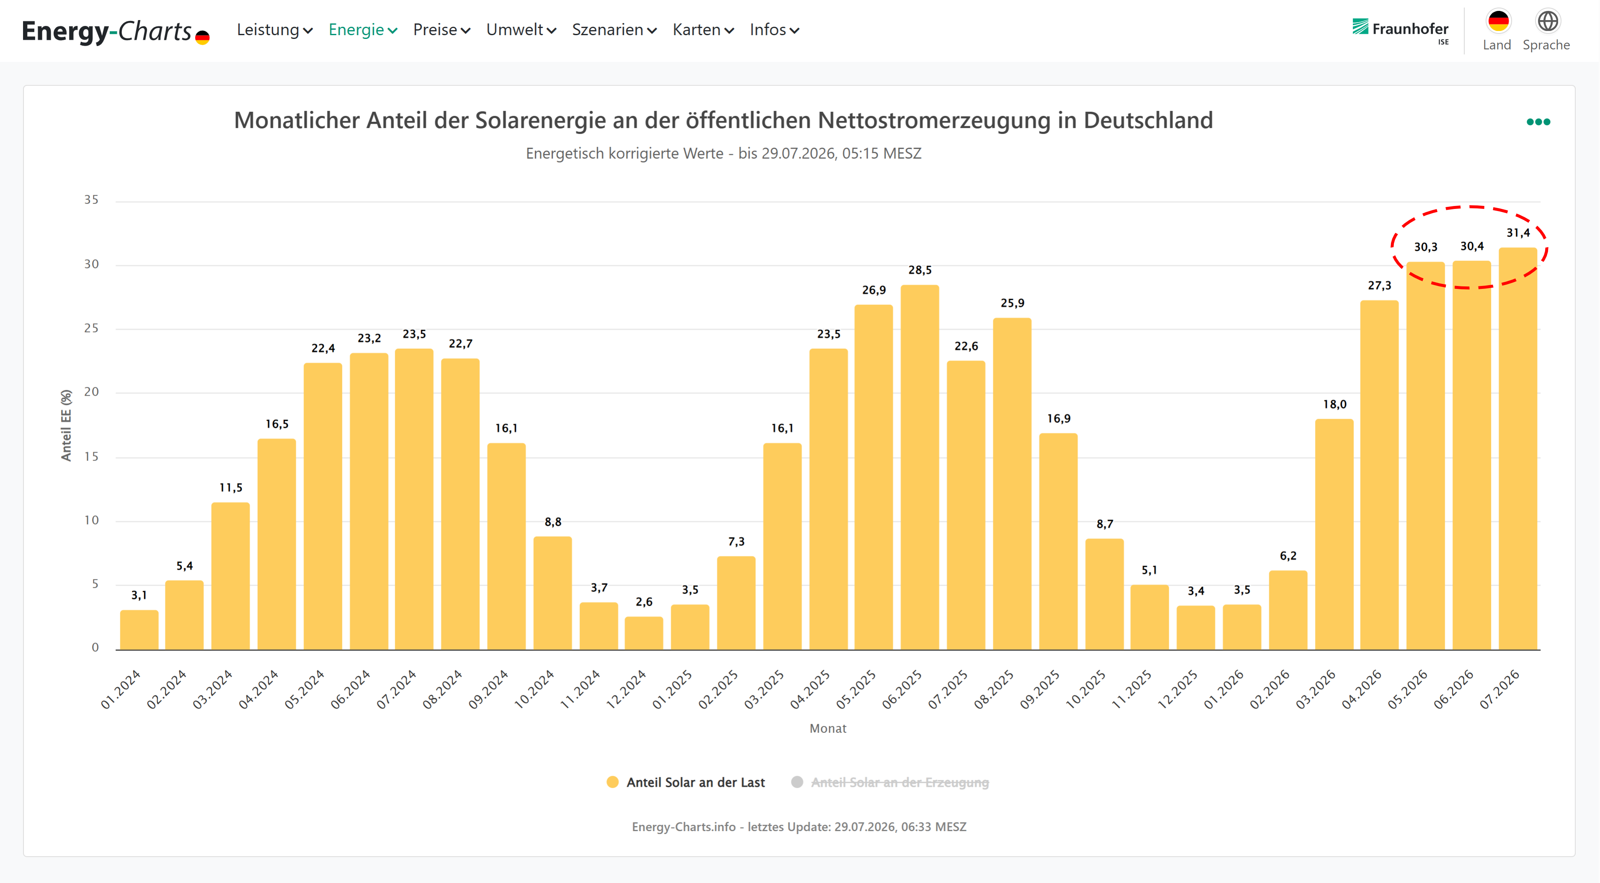The height and width of the screenshot is (883, 1600).
Task: Click value label 25,9 above 08.2025 bar
Action: coord(1012,303)
